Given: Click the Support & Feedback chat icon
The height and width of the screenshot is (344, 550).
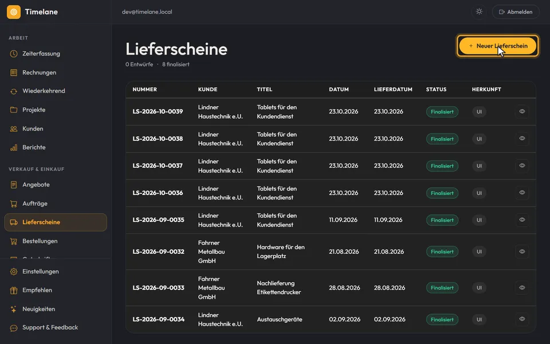Looking at the screenshot, I should [x=14, y=328].
